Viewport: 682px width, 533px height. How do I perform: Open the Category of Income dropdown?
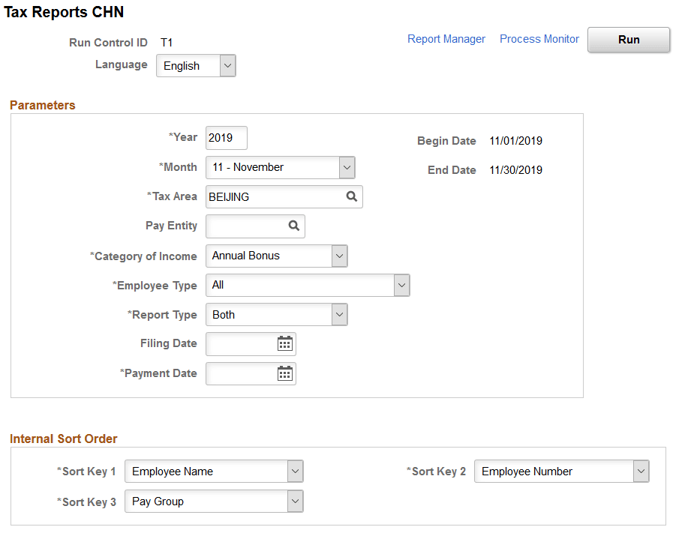coord(339,256)
